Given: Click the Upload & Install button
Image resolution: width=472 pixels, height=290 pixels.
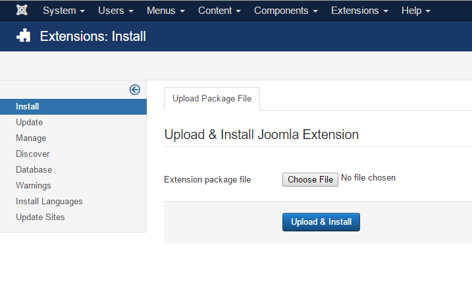Looking at the screenshot, I should pyautogui.click(x=321, y=222).
